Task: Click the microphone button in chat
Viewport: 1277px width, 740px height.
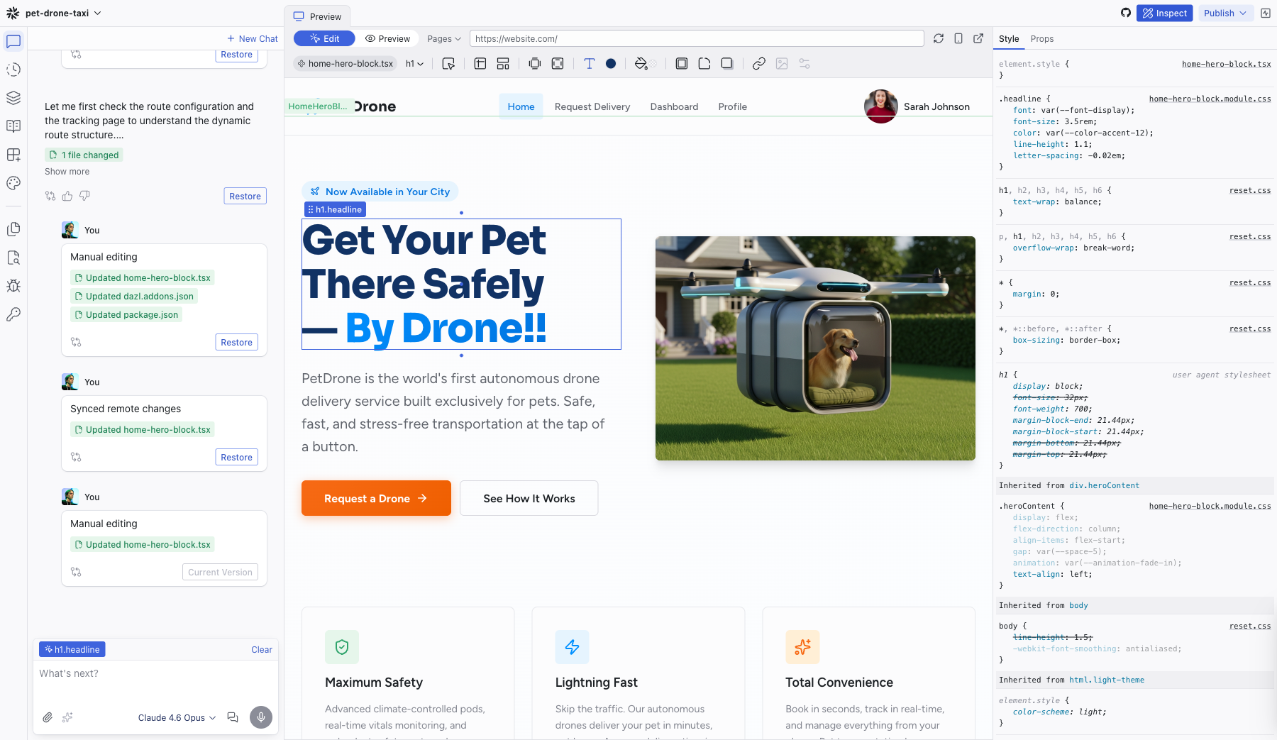Action: point(260,717)
